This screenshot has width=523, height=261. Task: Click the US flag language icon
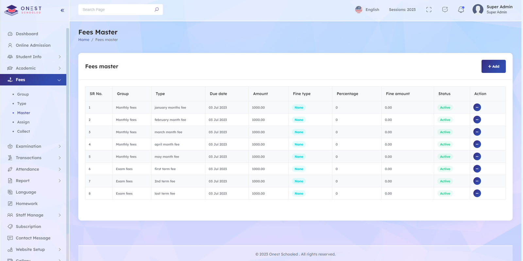click(359, 9)
